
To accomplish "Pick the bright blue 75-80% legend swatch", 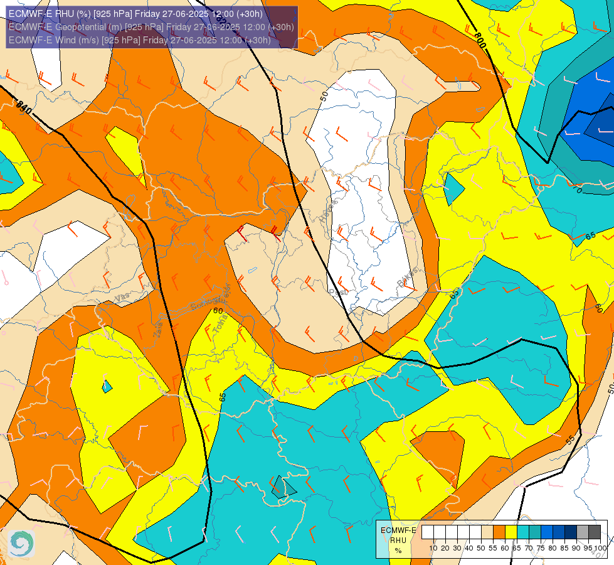I will 547,532.
